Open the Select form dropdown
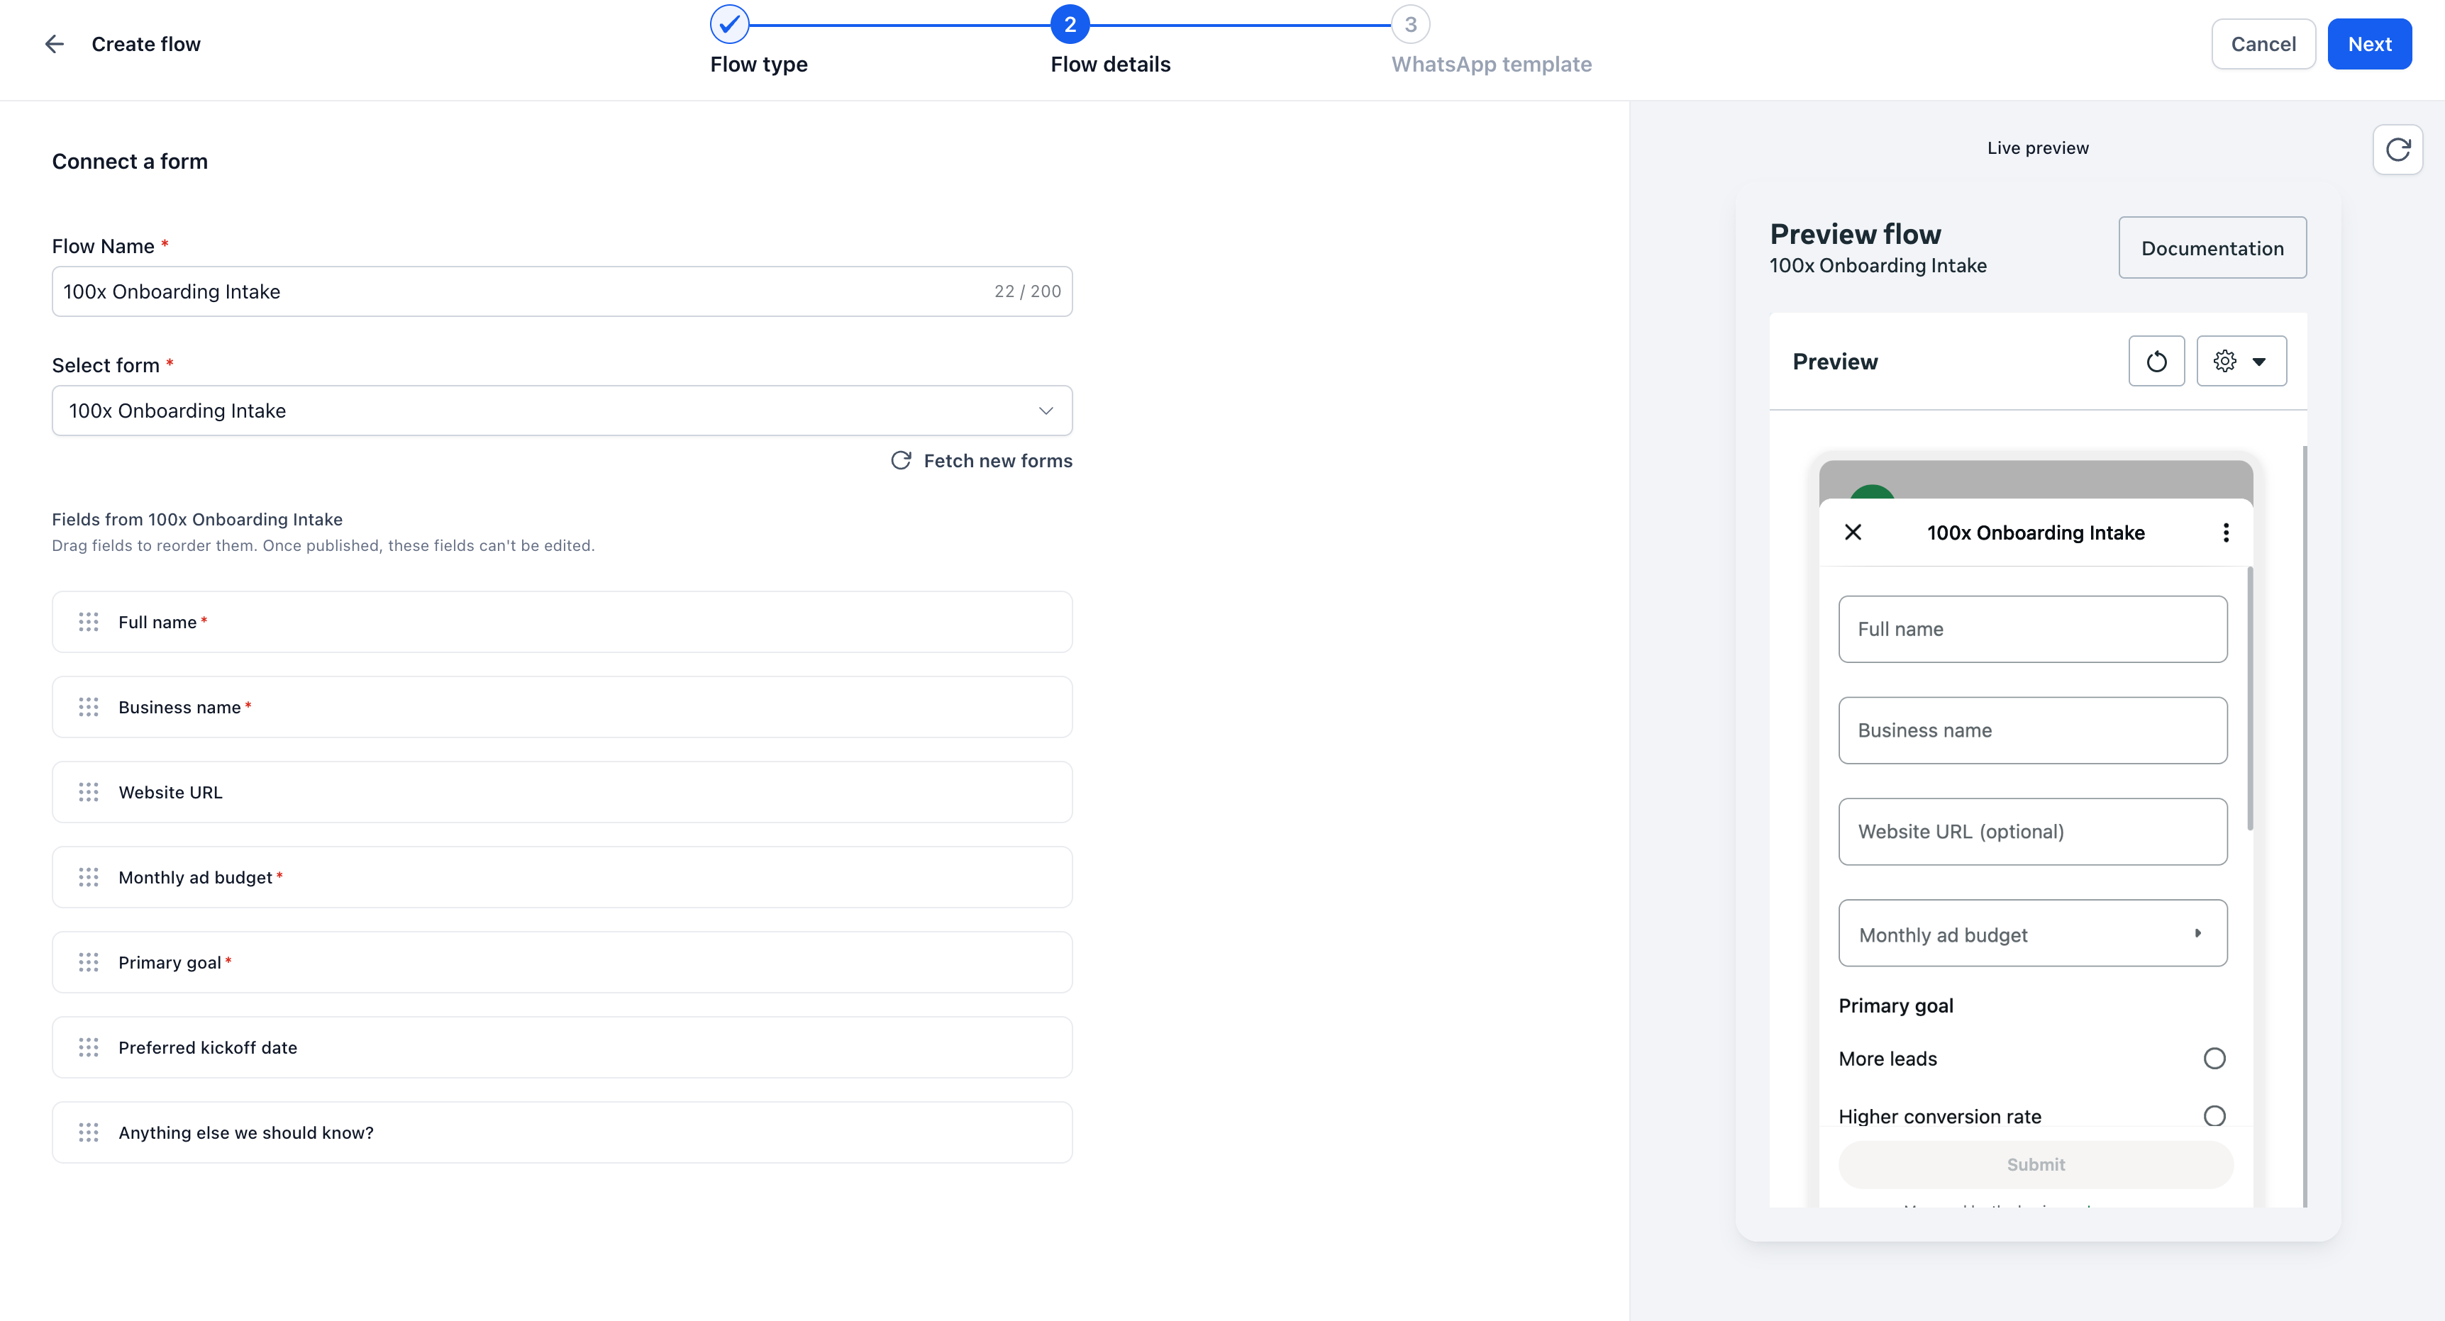This screenshot has height=1321, width=2445. (562, 411)
